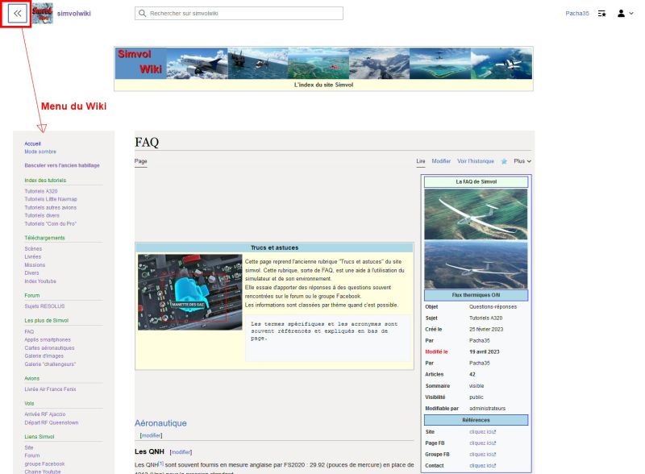Collapse the sidebar with double-chevron button
Screen dimensions: 645x474
point(17,14)
